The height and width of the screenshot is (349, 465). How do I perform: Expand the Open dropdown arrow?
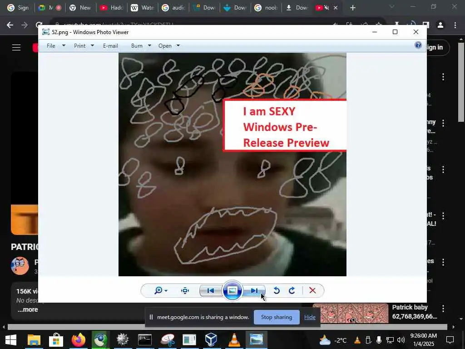pos(178,46)
